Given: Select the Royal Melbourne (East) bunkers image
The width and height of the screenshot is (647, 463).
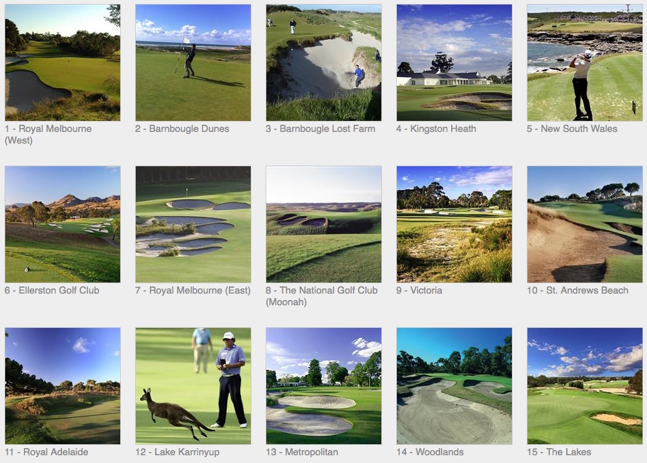Looking at the screenshot, I should coord(193,224).
